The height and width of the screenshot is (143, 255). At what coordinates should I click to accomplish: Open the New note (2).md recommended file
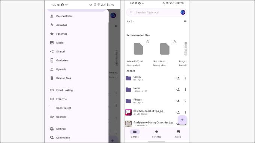pyautogui.click(x=138, y=54)
